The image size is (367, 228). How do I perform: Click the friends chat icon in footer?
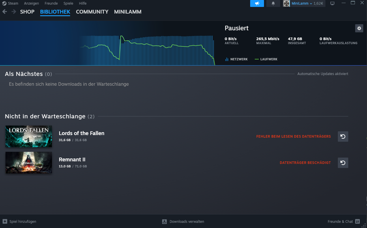[357, 221]
